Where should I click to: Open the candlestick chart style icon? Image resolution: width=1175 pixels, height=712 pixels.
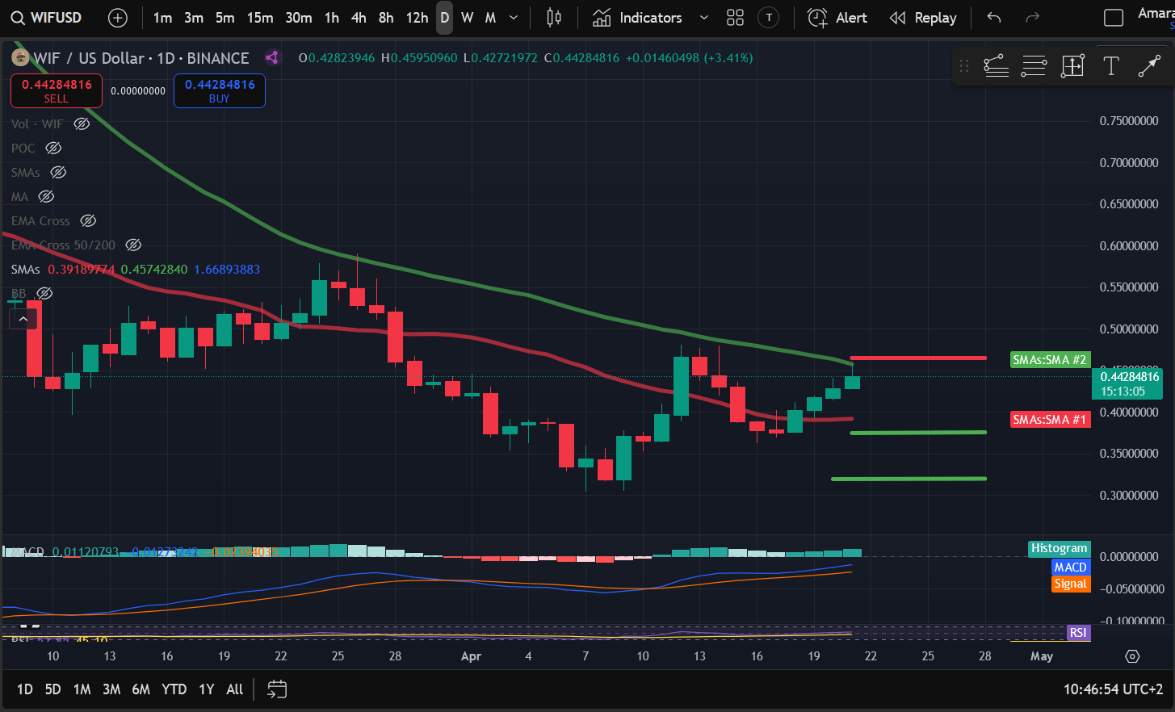[x=554, y=18]
